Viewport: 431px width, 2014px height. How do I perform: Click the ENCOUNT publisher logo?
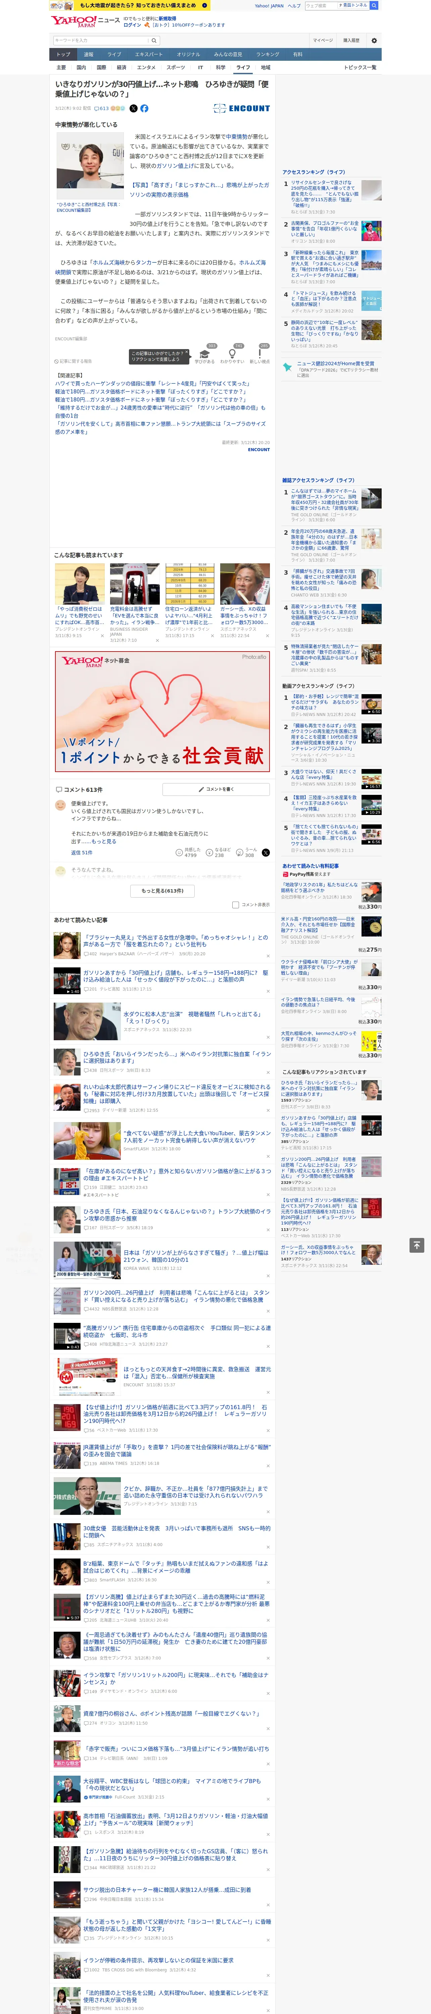[x=241, y=109]
